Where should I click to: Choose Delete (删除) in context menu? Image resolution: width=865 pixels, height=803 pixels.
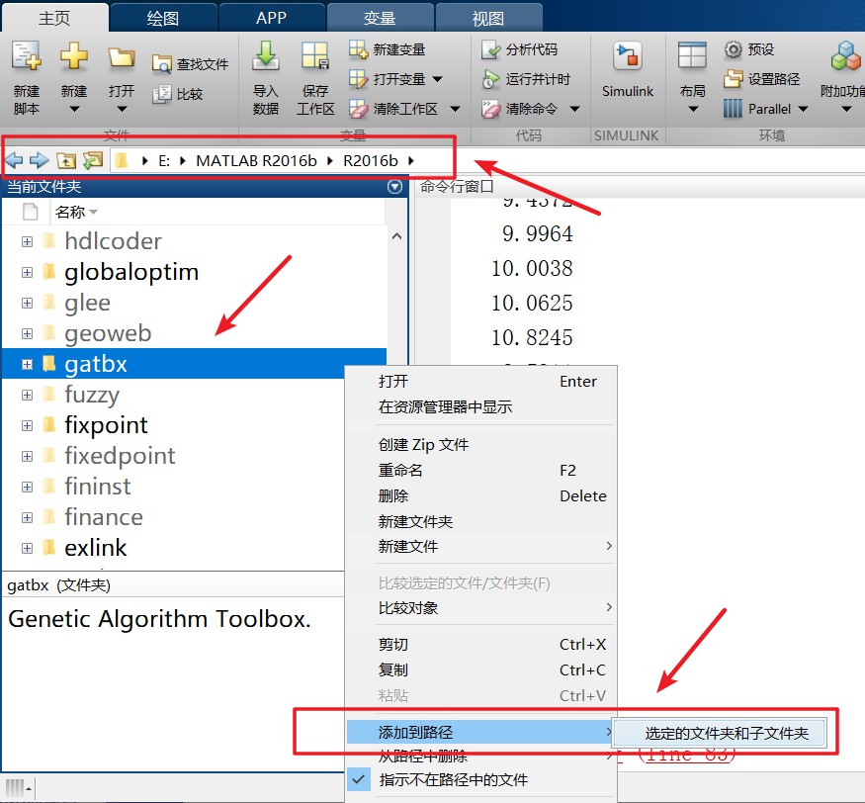[x=481, y=496]
